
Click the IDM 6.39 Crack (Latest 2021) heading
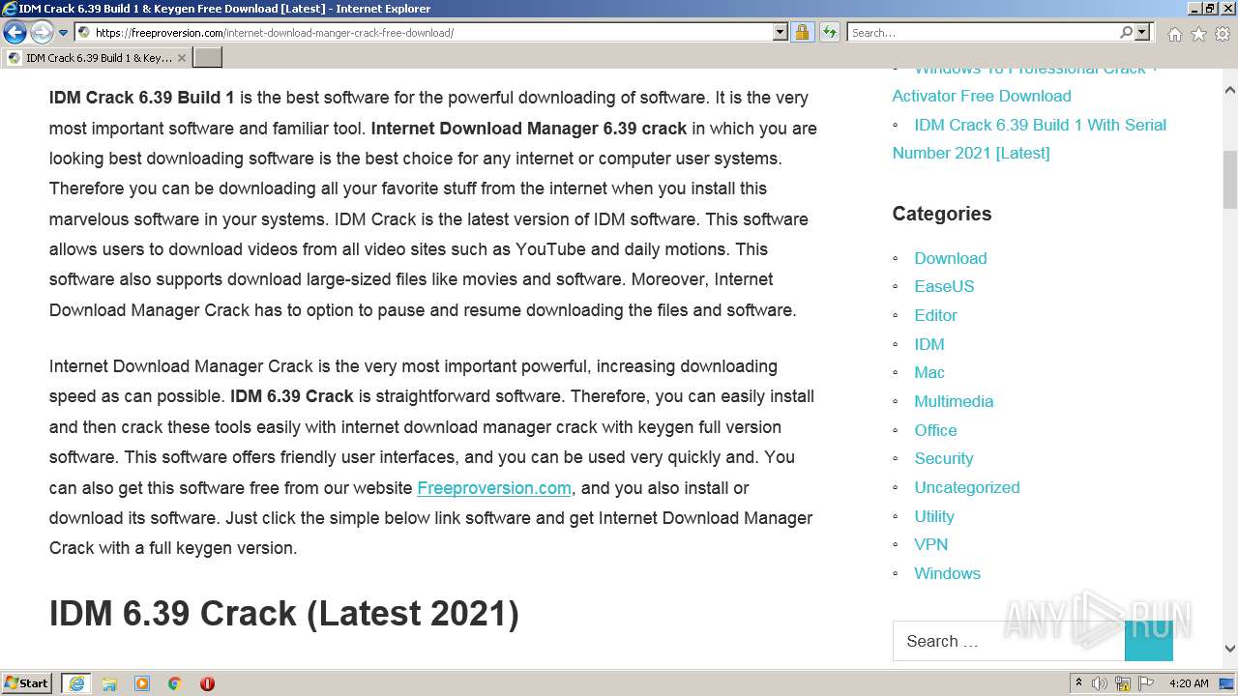coord(284,613)
